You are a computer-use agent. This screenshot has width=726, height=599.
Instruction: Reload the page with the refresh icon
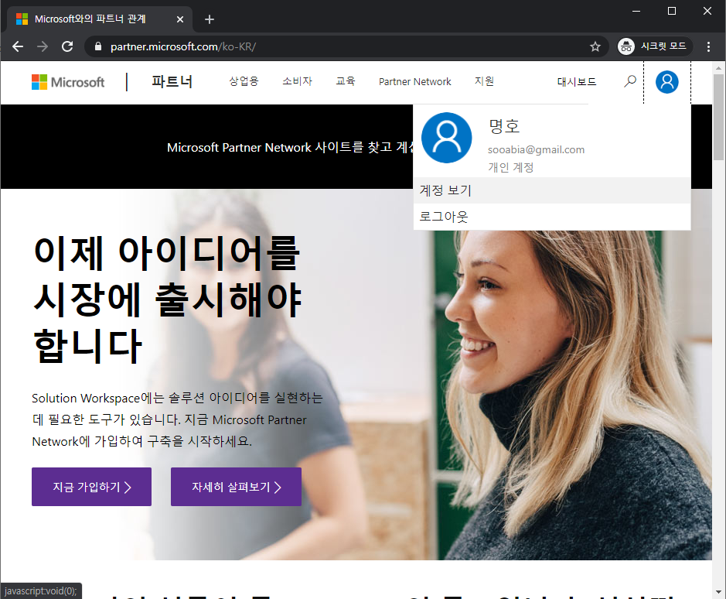[67, 46]
